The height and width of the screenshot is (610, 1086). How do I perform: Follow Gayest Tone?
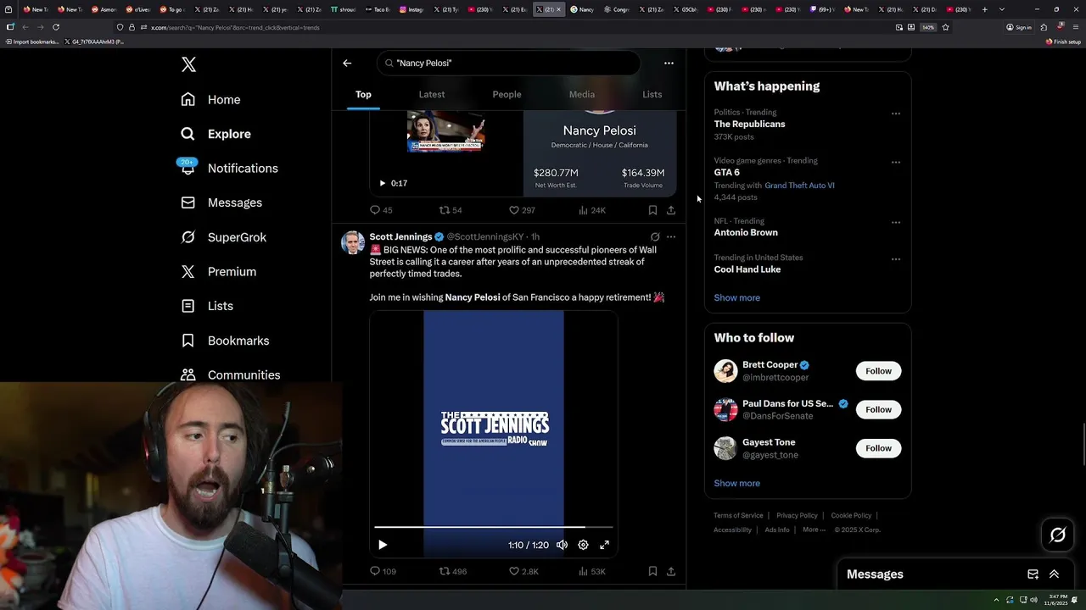(x=878, y=448)
